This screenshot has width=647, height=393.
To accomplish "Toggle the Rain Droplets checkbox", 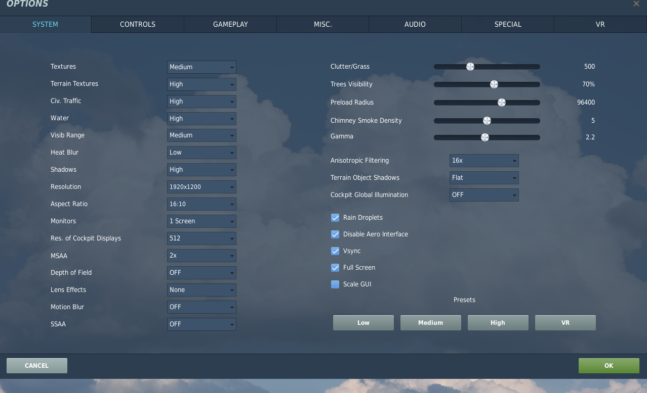I will pos(335,218).
